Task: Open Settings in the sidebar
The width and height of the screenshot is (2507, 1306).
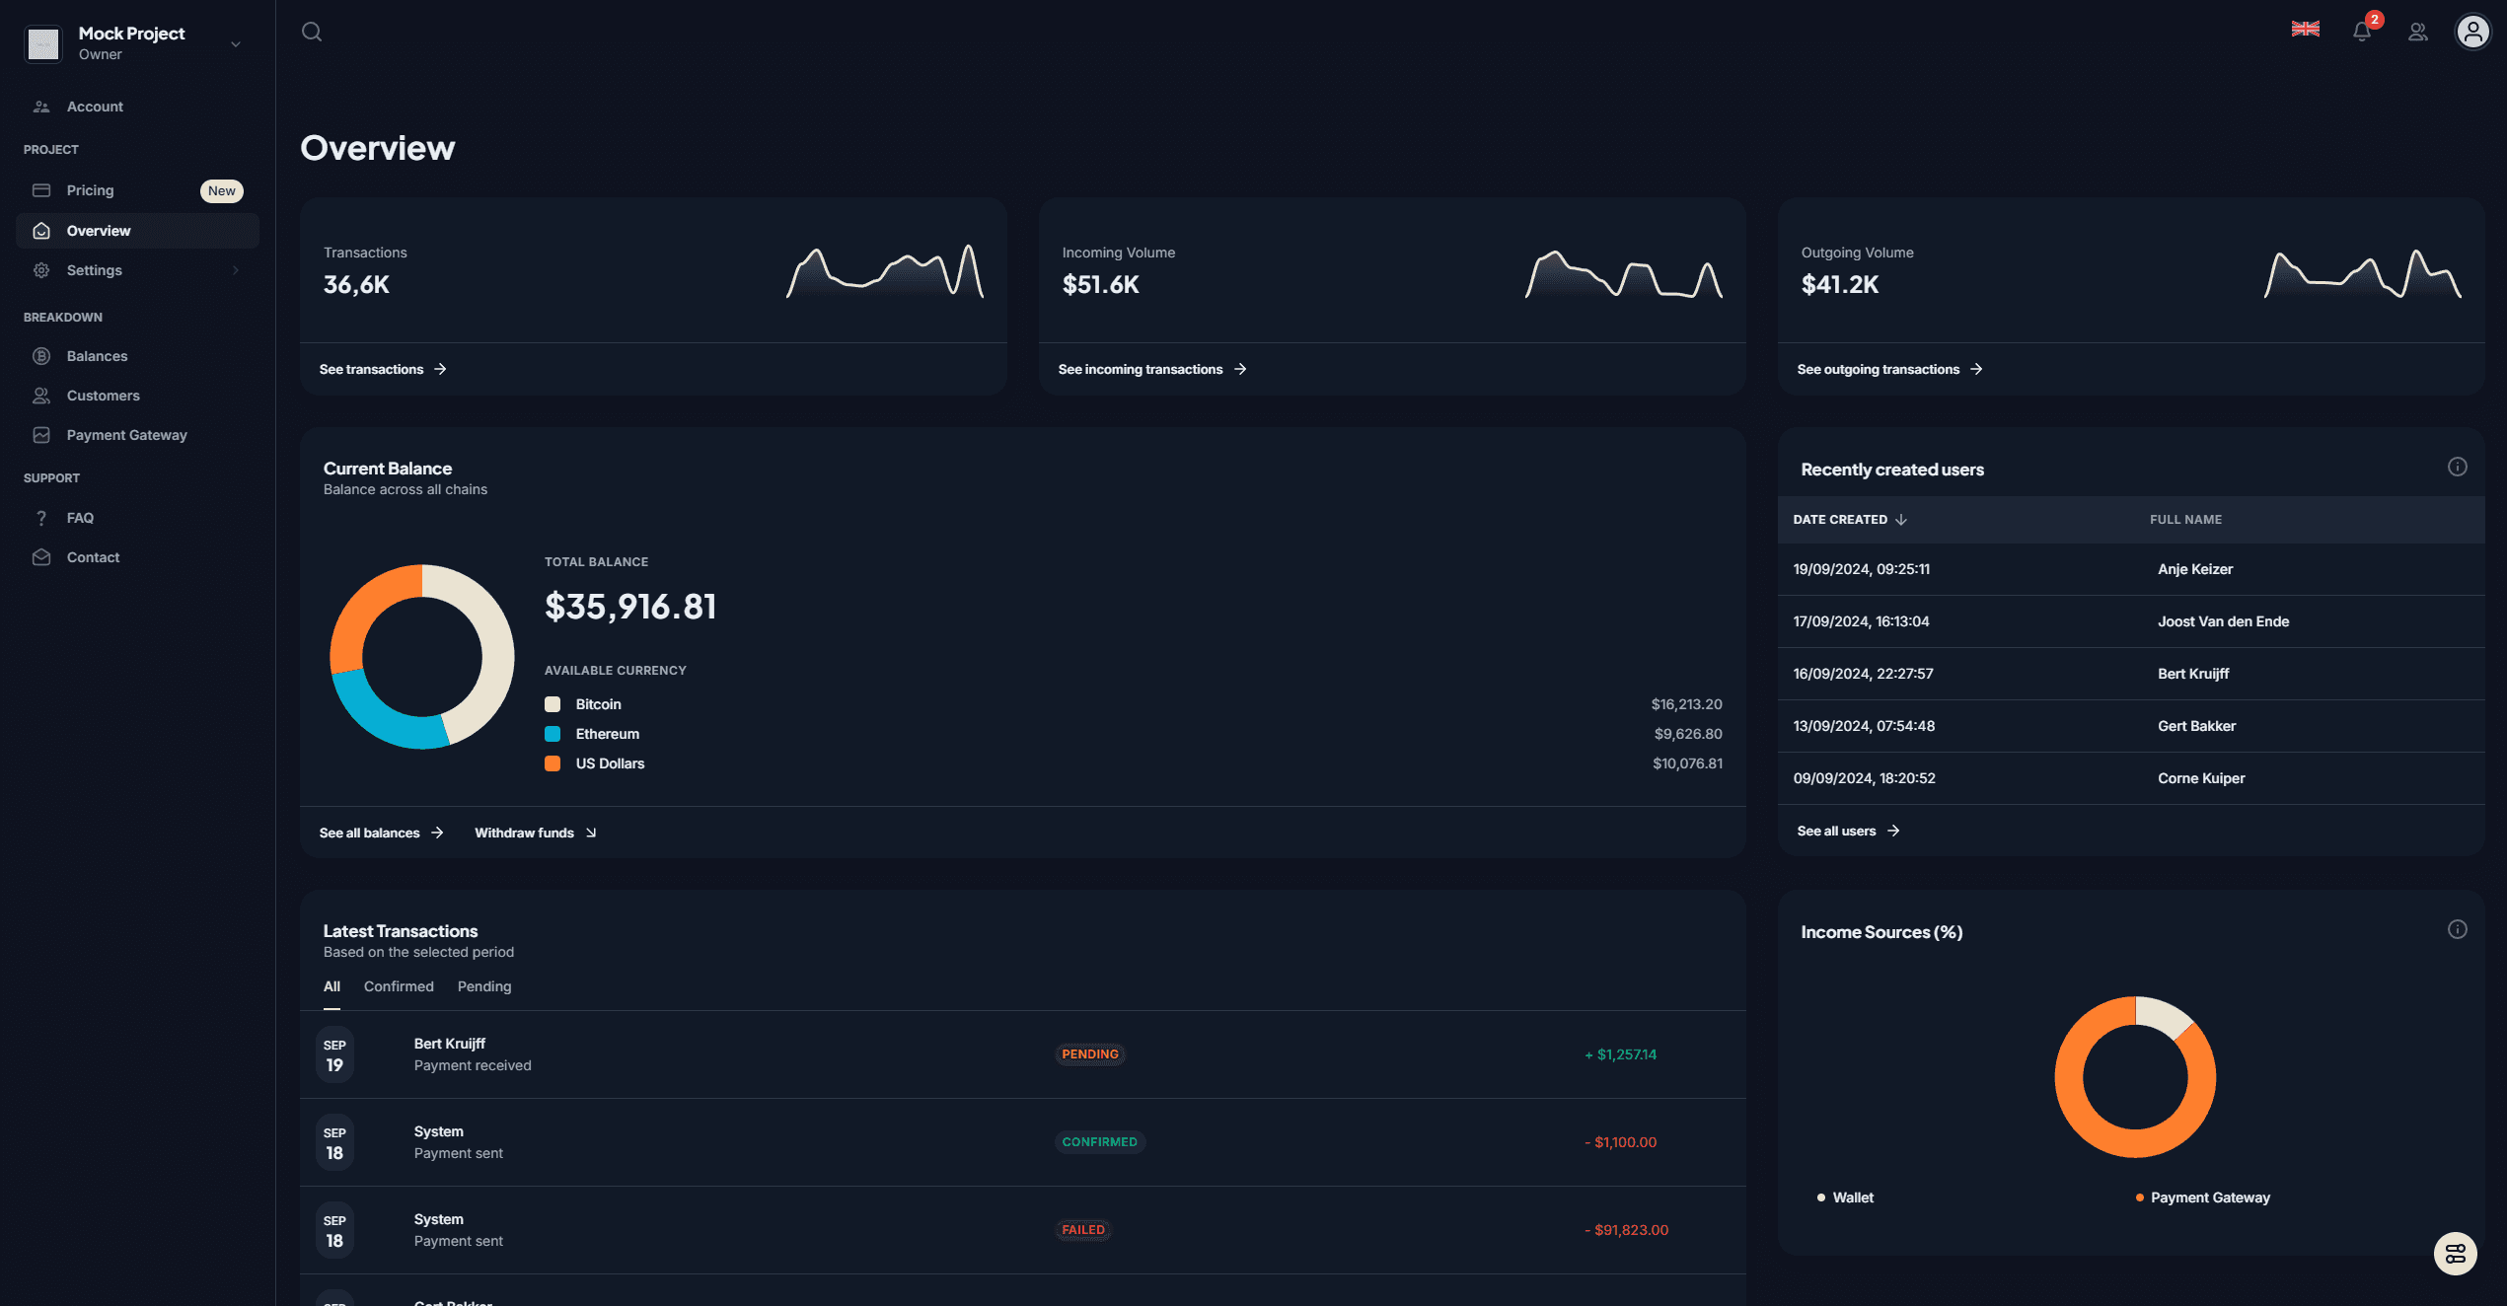Action: pos(137,270)
